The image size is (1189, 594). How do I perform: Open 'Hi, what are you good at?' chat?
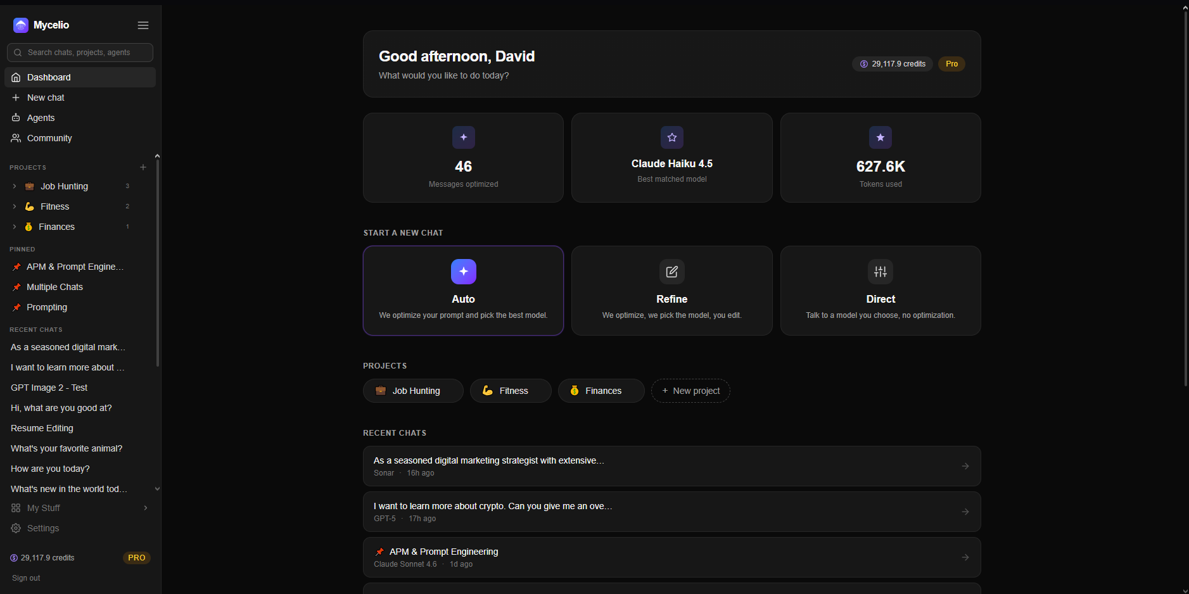61,408
